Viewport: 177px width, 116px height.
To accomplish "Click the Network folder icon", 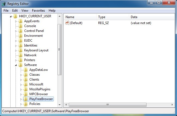I will (21, 55).
